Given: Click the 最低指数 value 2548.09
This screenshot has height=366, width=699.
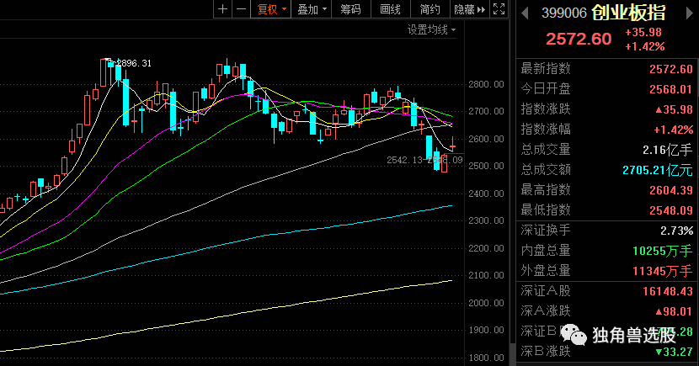Looking at the screenshot, I should pyautogui.click(x=671, y=210).
